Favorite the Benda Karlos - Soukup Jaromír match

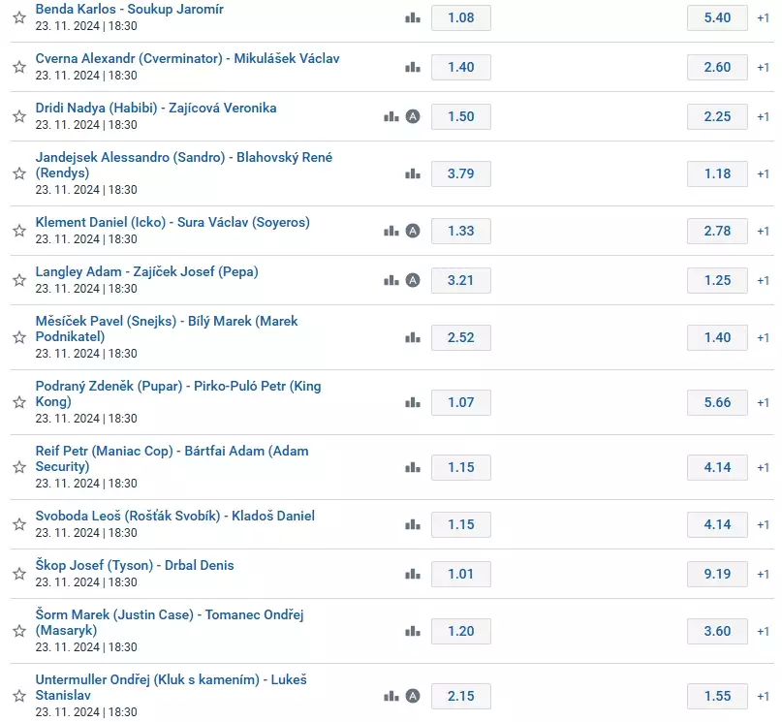[18, 17]
